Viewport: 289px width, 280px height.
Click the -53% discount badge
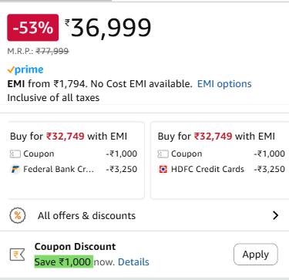(x=33, y=28)
